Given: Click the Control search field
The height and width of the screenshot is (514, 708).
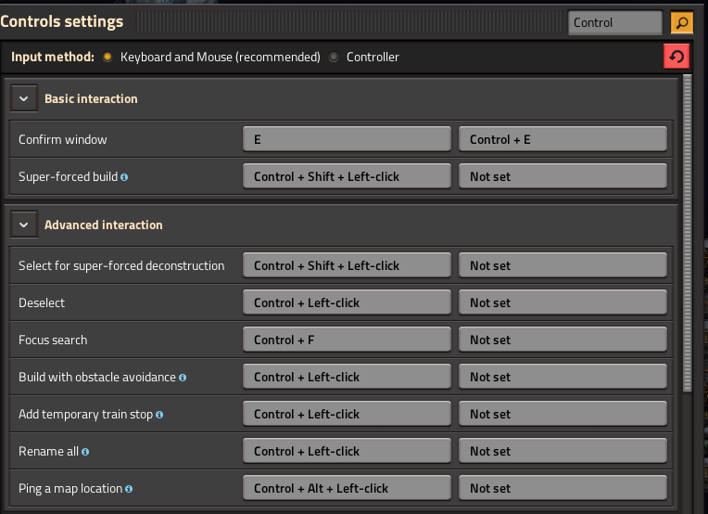Looking at the screenshot, I should pyautogui.click(x=615, y=22).
